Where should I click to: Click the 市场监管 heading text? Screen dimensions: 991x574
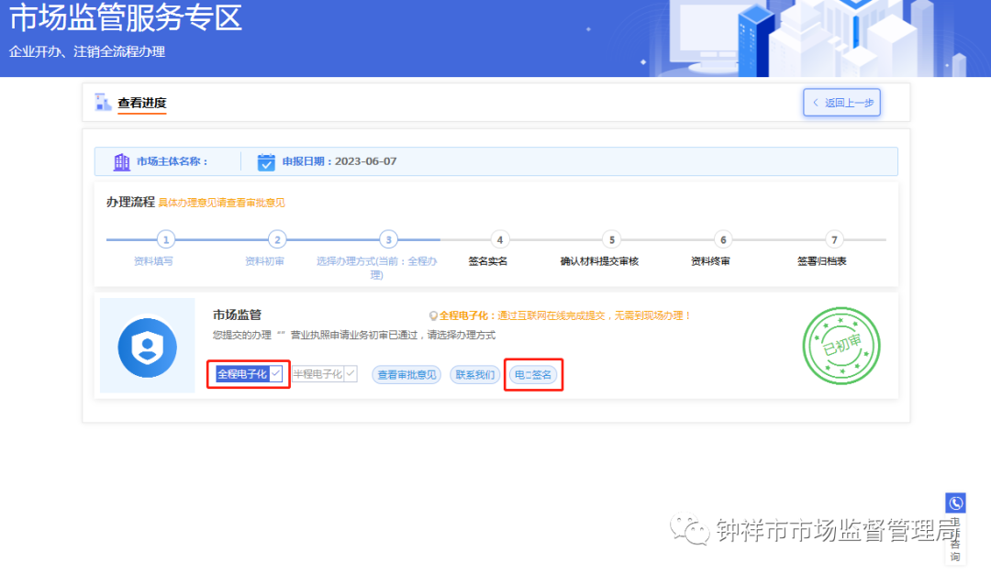[237, 315]
